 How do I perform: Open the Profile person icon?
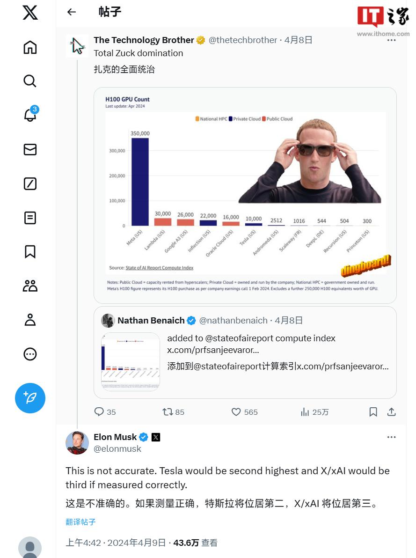click(x=30, y=320)
